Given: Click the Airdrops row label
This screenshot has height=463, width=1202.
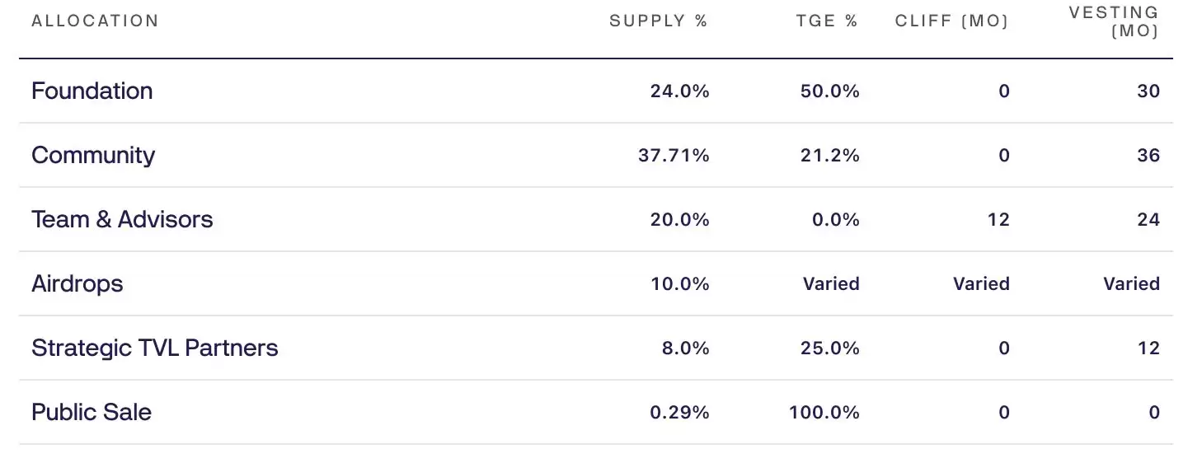Looking at the screenshot, I should pyautogui.click(x=77, y=284).
